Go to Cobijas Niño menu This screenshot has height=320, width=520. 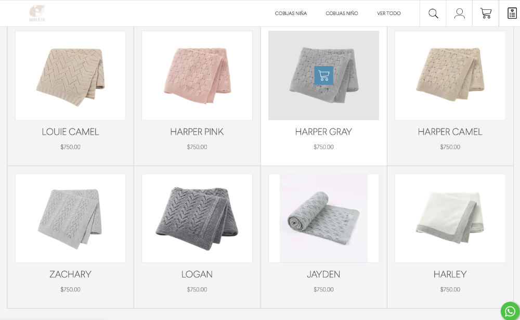pyautogui.click(x=342, y=14)
